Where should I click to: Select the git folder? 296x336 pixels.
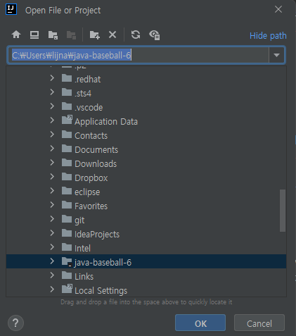[79, 220]
